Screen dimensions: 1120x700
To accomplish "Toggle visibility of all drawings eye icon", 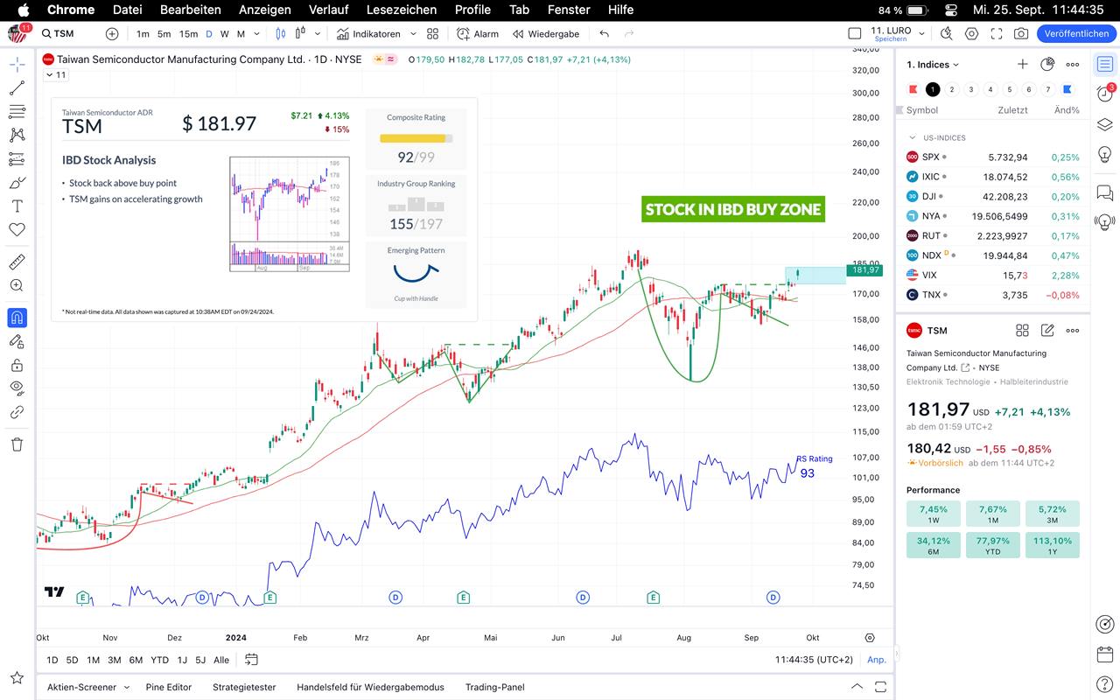I will point(17,387).
